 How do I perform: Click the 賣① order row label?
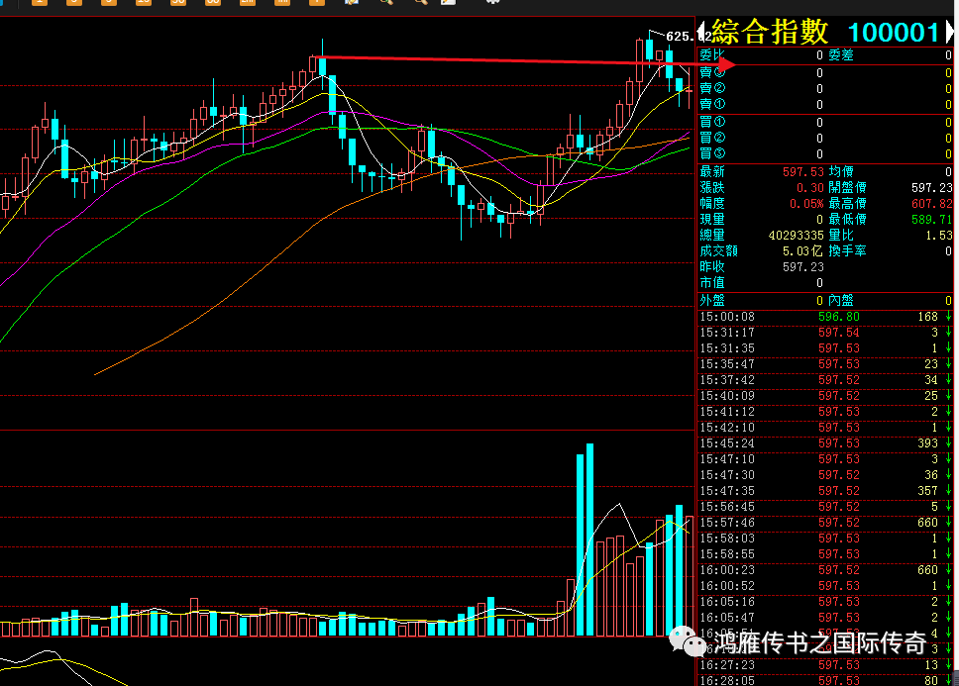coord(712,104)
